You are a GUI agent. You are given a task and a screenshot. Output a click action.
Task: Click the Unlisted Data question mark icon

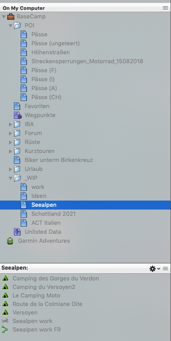click(17, 232)
